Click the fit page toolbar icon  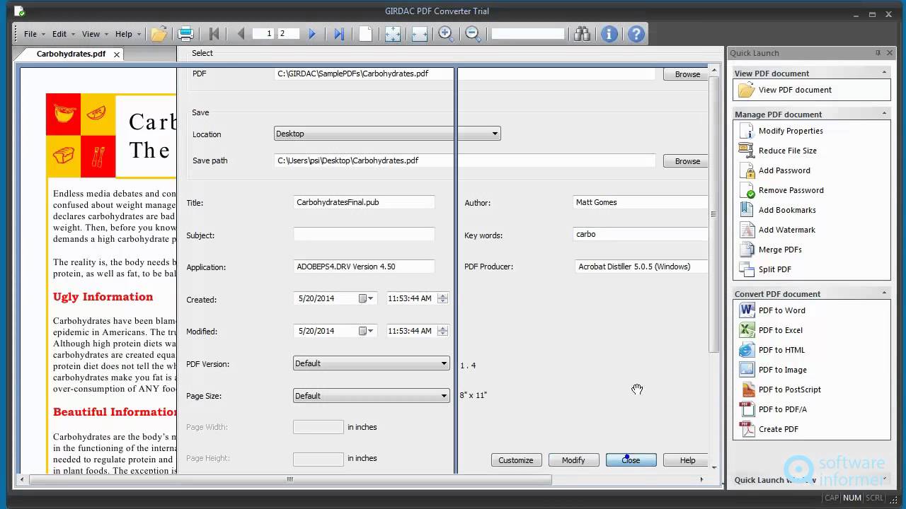(x=393, y=33)
